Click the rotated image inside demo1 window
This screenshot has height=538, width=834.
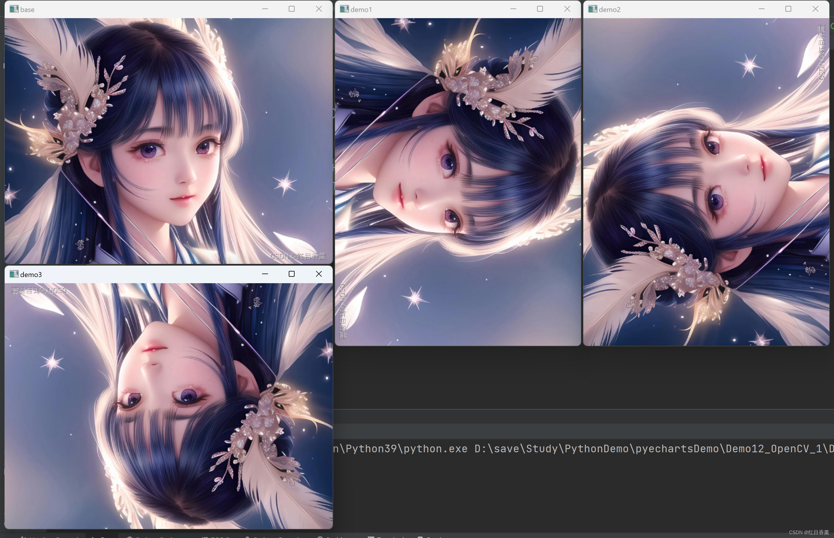point(457,182)
